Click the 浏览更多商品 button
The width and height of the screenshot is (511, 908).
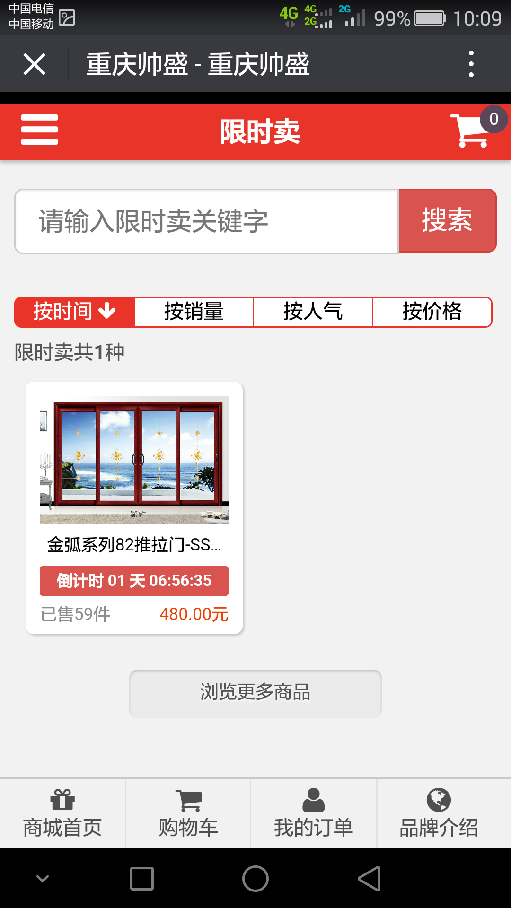[255, 693]
